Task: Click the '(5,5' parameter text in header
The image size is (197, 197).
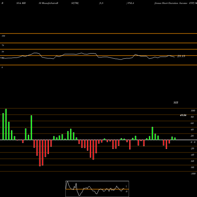Action: point(101,3)
